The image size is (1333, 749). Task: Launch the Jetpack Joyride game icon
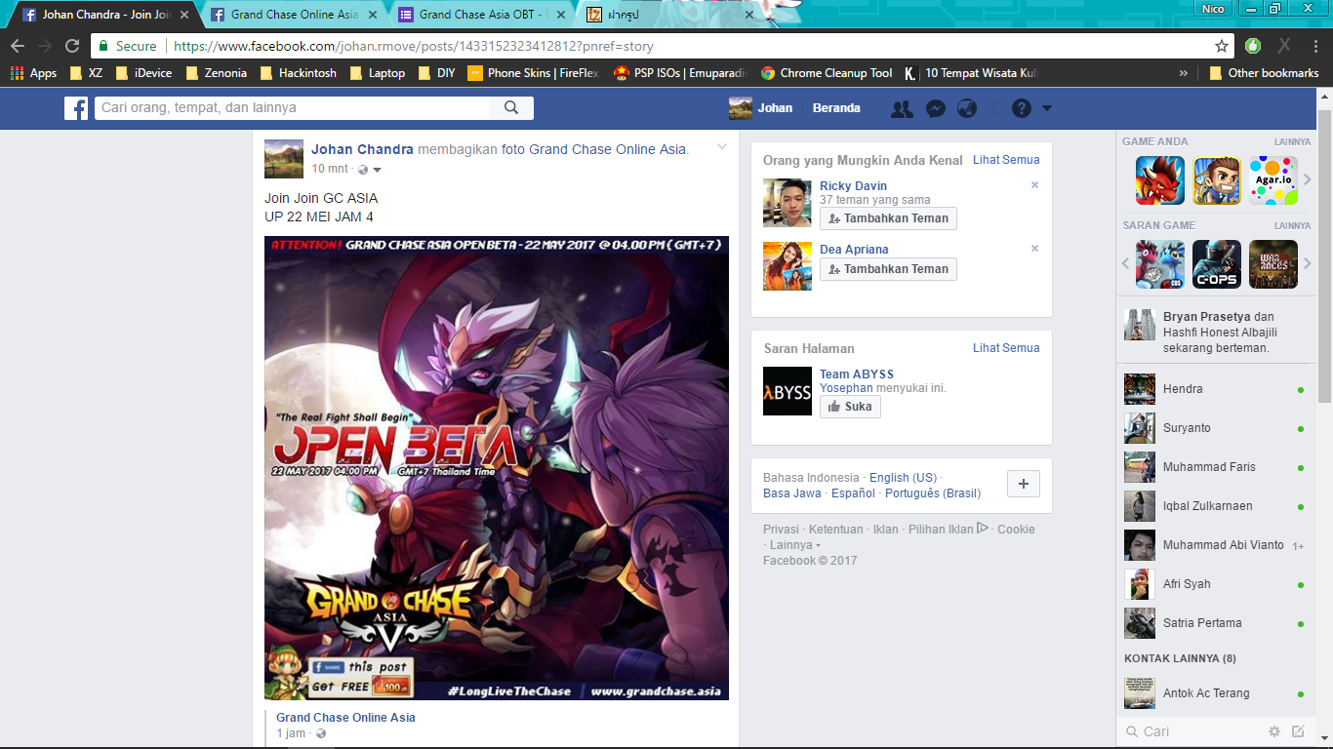coord(1217,180)
